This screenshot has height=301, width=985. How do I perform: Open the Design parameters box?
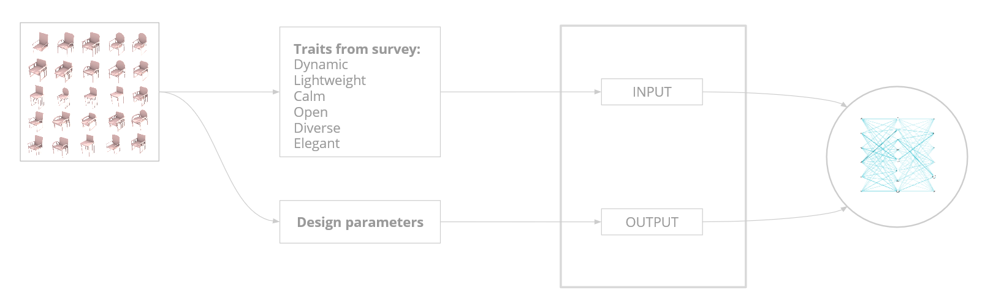coord(360,222)
